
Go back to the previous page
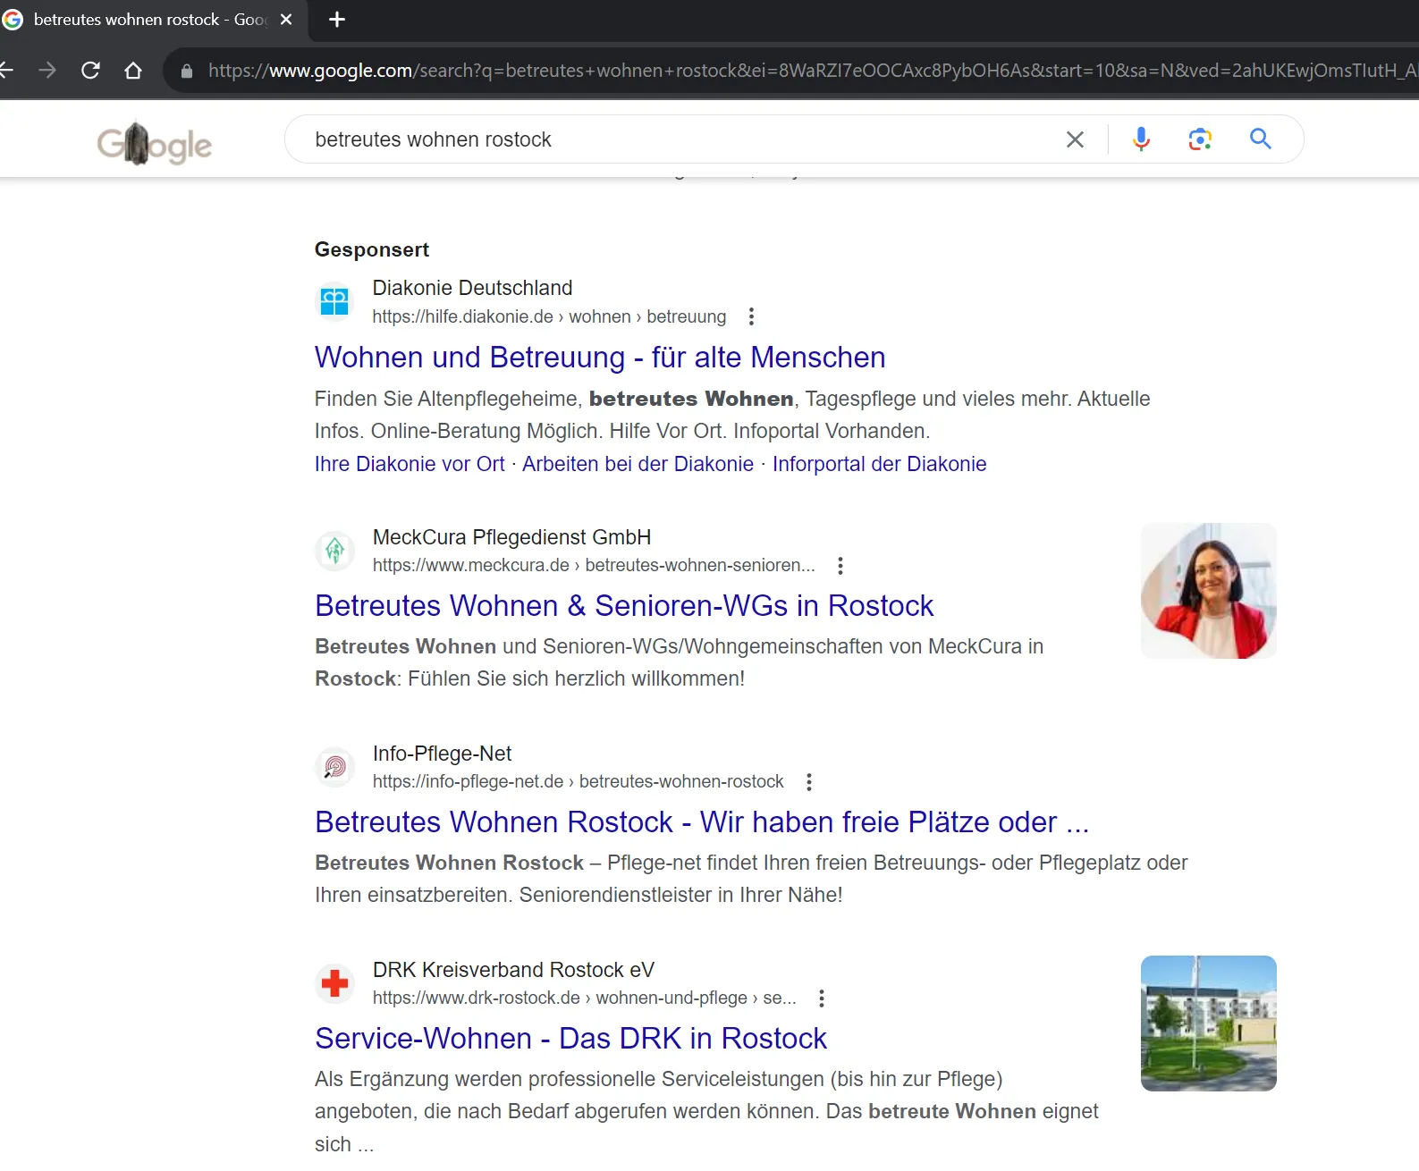pyautogui.click(x=5, y=70)
